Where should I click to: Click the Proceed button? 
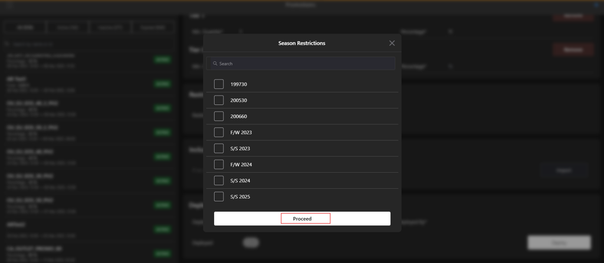click(303, 219)
